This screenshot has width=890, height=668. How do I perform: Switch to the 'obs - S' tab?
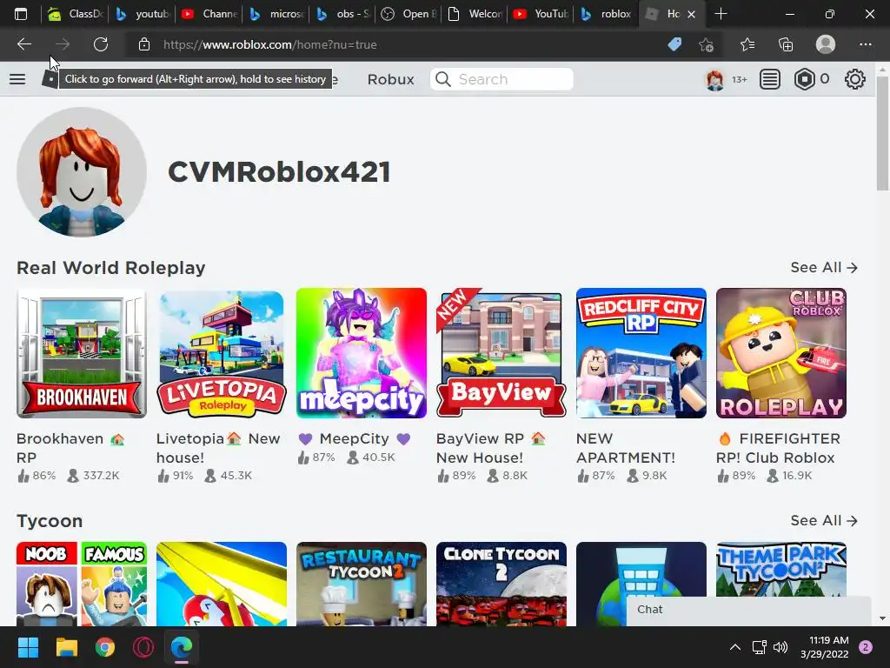[343, 14]
